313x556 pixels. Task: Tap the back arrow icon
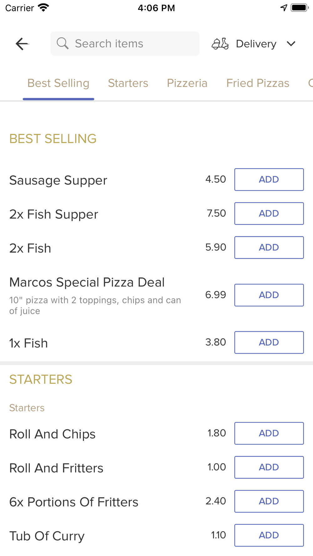pyautogui.click(x=22, y=44)
